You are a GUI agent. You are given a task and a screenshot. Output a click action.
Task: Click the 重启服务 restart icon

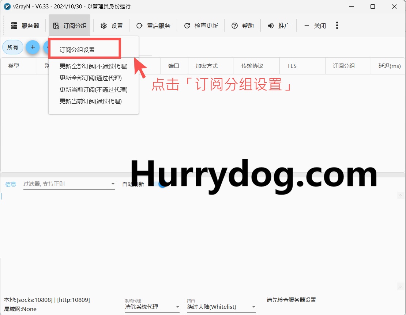pos(139,26)
